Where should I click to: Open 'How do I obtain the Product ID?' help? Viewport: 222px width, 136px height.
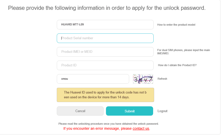(x=177, y=65)
